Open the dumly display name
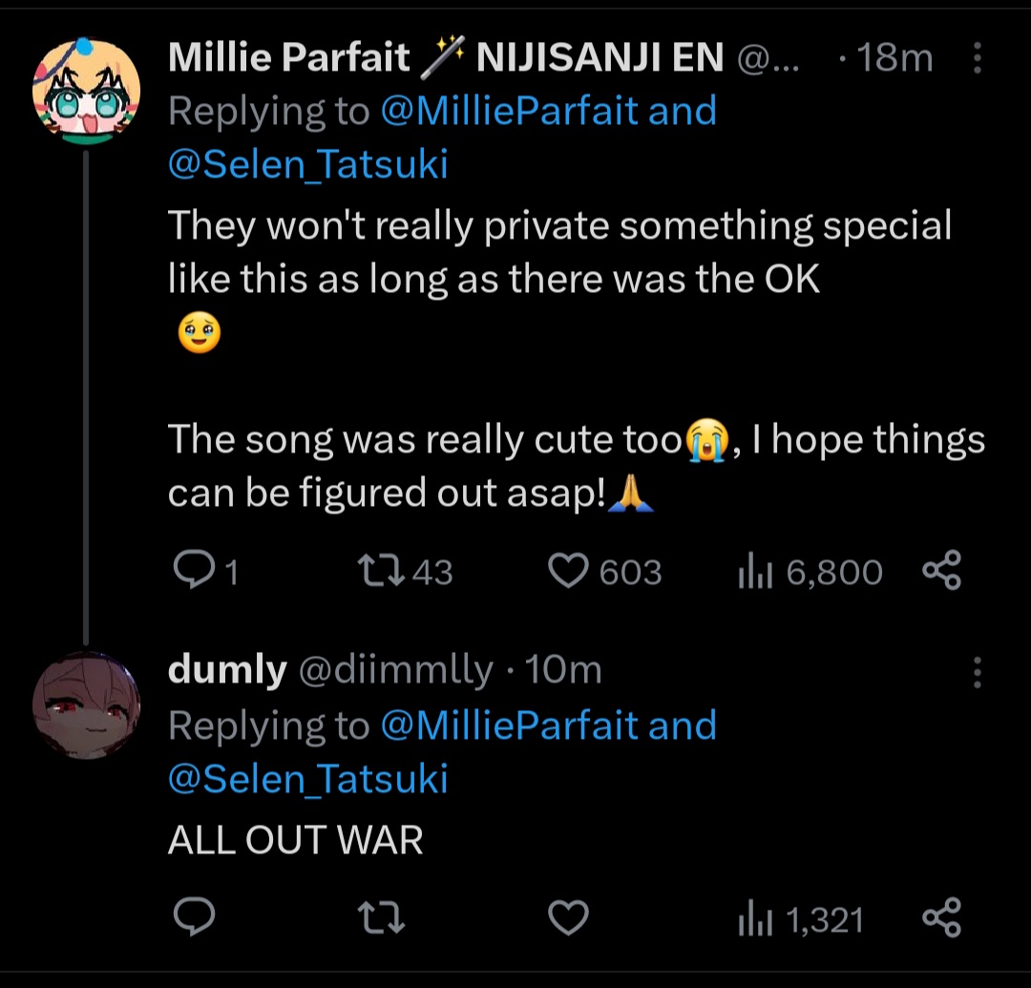Viewport: 1031px width, 988px height. click(x=227, y=671)
